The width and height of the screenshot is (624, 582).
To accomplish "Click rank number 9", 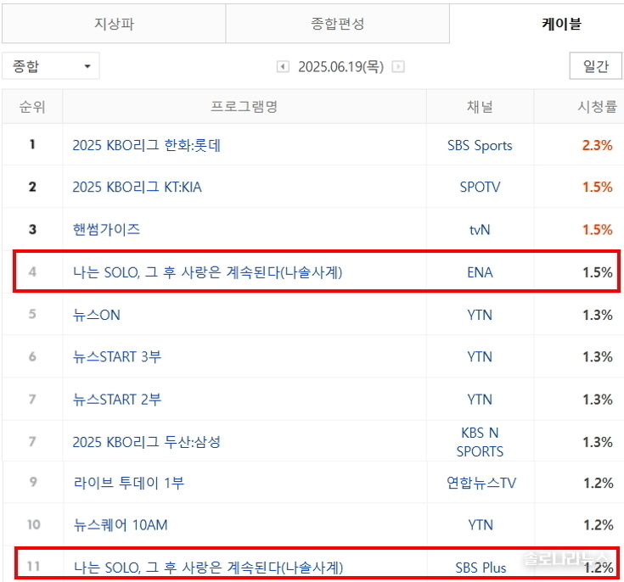I will pyautogui.click(x=33, y=482).
